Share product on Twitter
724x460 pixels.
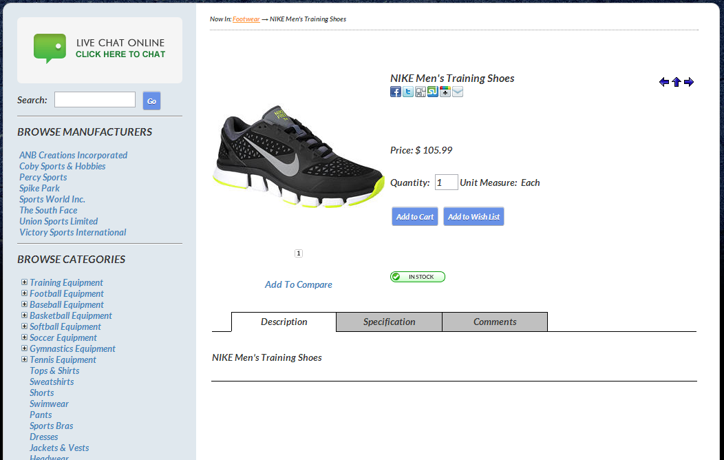(x=408, y=92)
